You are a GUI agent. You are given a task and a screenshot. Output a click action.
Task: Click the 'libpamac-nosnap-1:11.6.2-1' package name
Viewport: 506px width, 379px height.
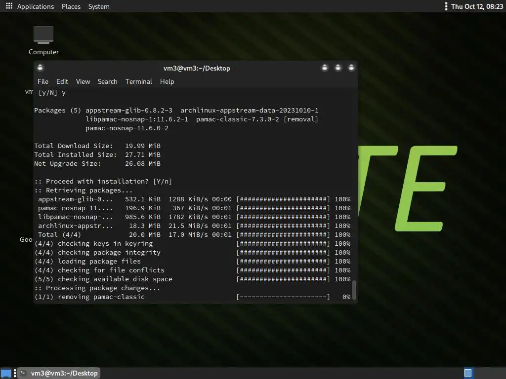[x=137, y=119]
